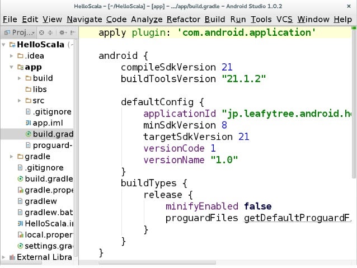Click the collapse all icon in Project panel
Image resolution: width=357 pixels, height=268 pixels.
tap(50, 33)
